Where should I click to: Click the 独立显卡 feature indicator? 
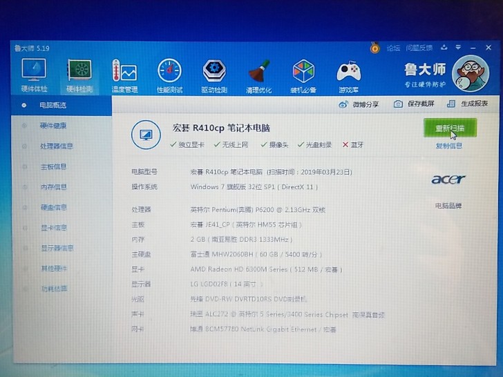click(187, 145)
